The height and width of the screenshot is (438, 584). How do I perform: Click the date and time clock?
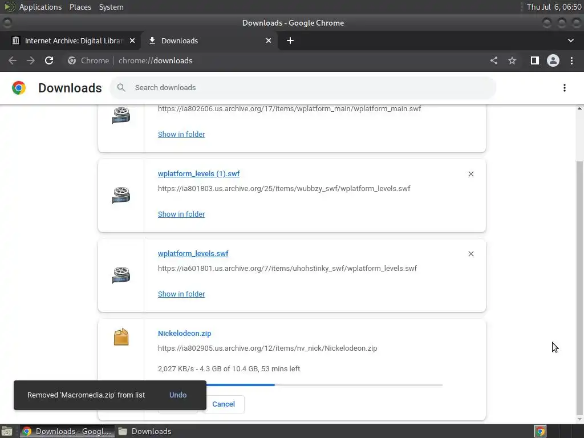pos(554,7)
